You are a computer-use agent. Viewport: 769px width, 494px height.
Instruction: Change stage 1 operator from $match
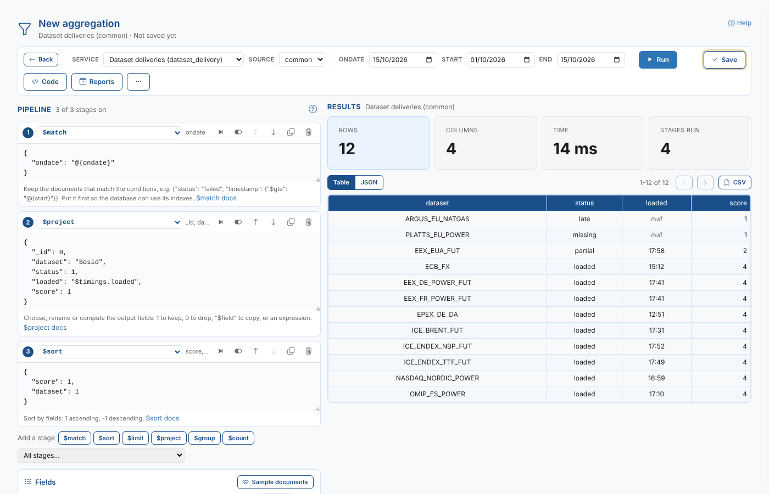pos(110,133)
